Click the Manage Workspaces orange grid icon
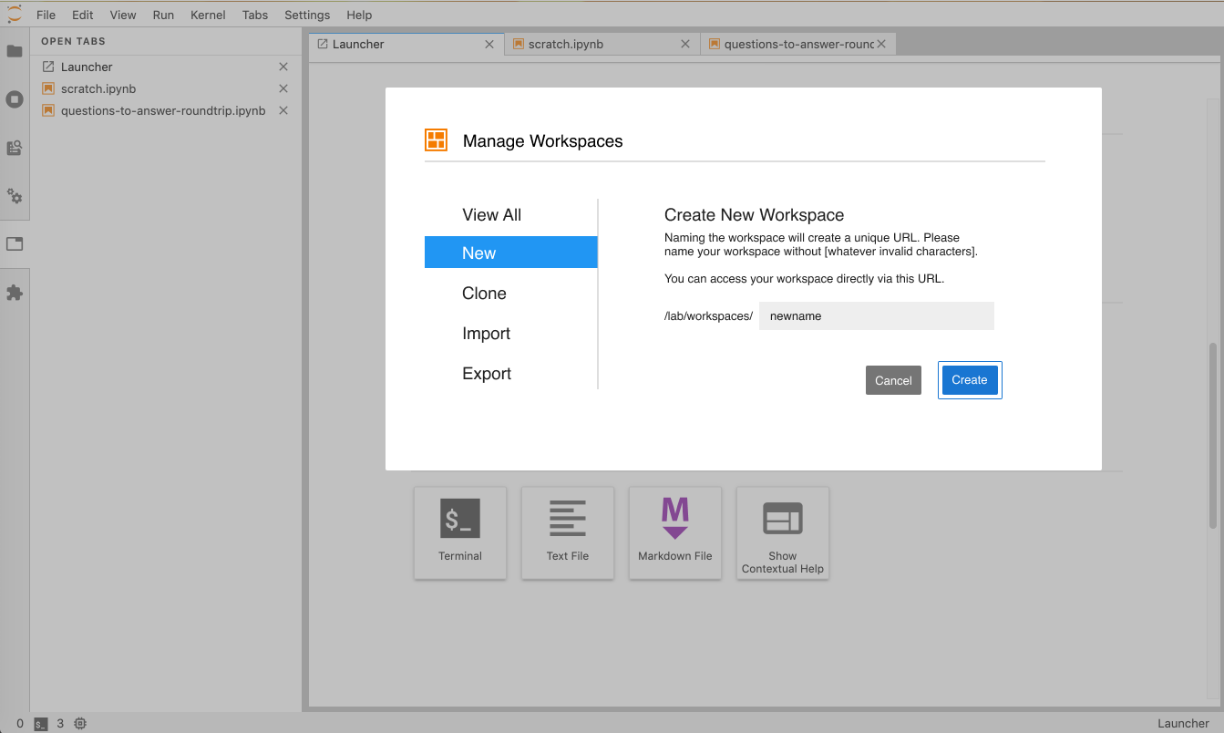Screen dimensions: 1224x733 tap(437, 140)
